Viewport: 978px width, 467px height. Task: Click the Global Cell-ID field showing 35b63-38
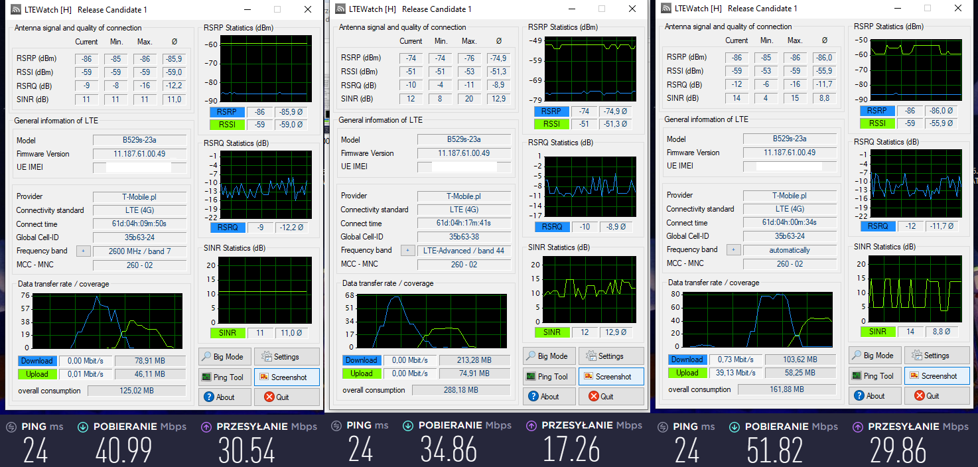(464, 237)
